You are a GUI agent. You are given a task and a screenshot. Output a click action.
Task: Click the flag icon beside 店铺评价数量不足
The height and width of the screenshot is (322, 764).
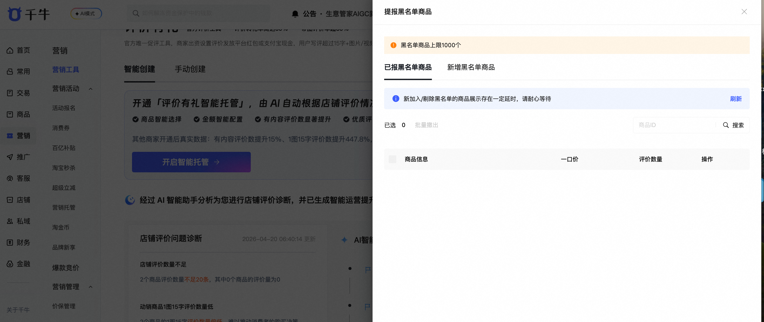pos(368,270)
